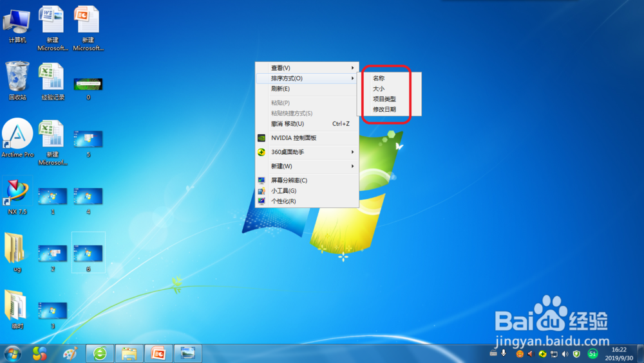Select image thumbnail named 6
The height and width of the screenshot is (363, 644).
coord(88,252)
